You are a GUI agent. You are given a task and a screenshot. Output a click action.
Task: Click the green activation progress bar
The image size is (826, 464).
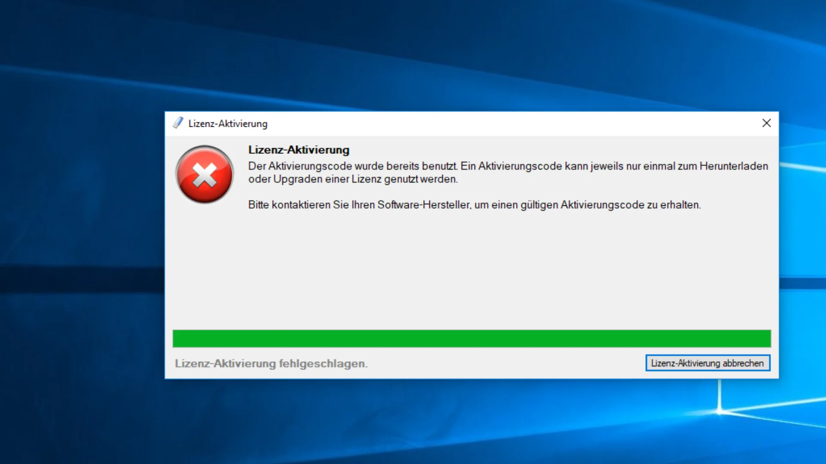click(472, 339)
